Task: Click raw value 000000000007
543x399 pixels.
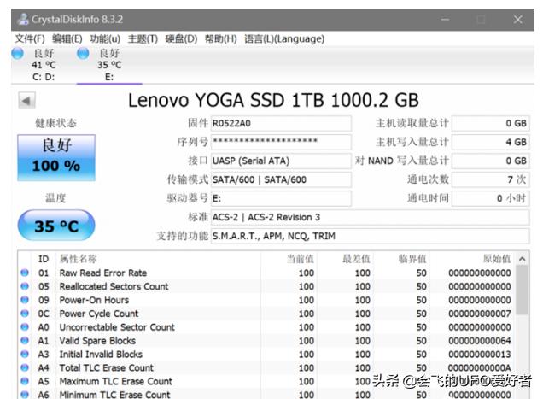Action: click(480, 314)
